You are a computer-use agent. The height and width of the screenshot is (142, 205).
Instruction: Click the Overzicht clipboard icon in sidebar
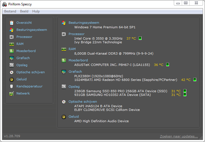12,23
